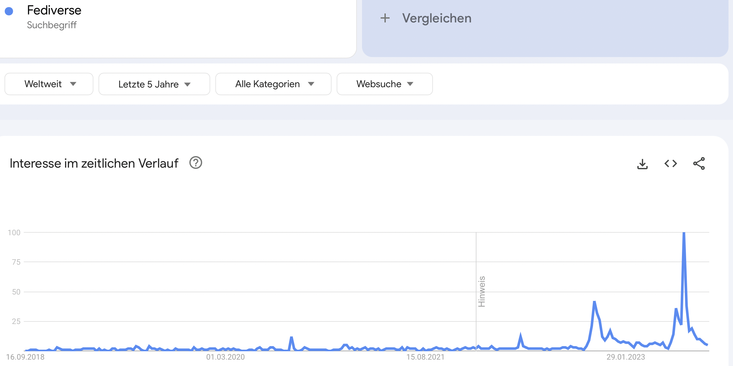
Task: Click the Interesse im zeitlichen Verlauf heading
Action: 94,163
